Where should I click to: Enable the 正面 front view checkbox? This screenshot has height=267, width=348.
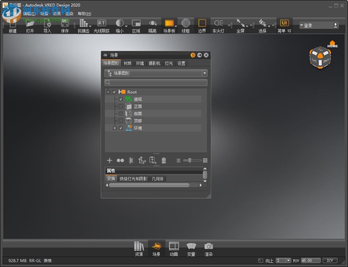click(121, 106)
